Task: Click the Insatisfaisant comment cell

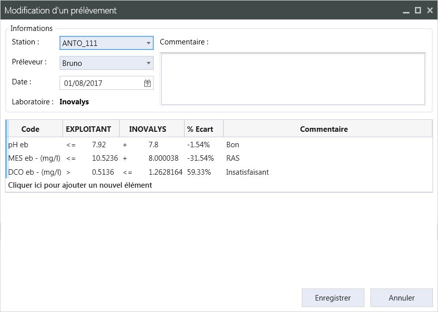Action: click(247, 172)
